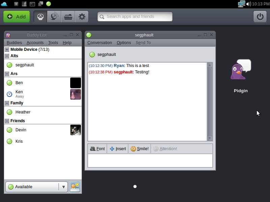
Task: Click the green status icon in segphault titlebar
Action: (x=89, y=35)
